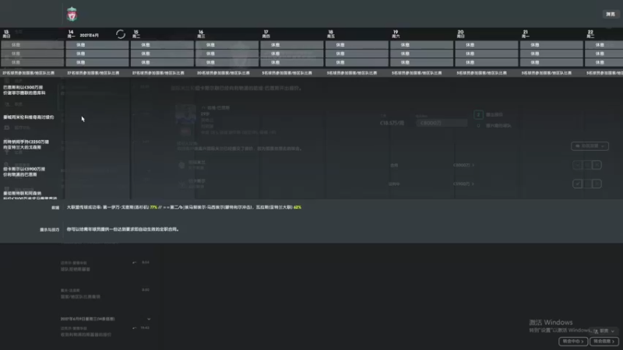Image resolution: width=623 pixels, height=350 pixels.
Task: Click day 21 international duty players row
Action: point(547,73)
